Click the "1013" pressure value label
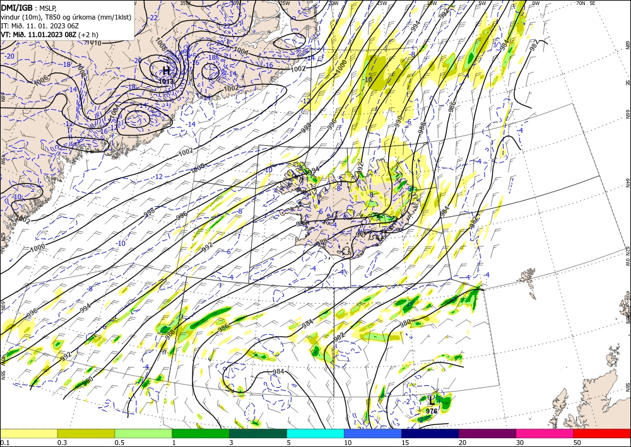Image resolution: width=631 pixels, height=447 pixels. tap(166, 81)
